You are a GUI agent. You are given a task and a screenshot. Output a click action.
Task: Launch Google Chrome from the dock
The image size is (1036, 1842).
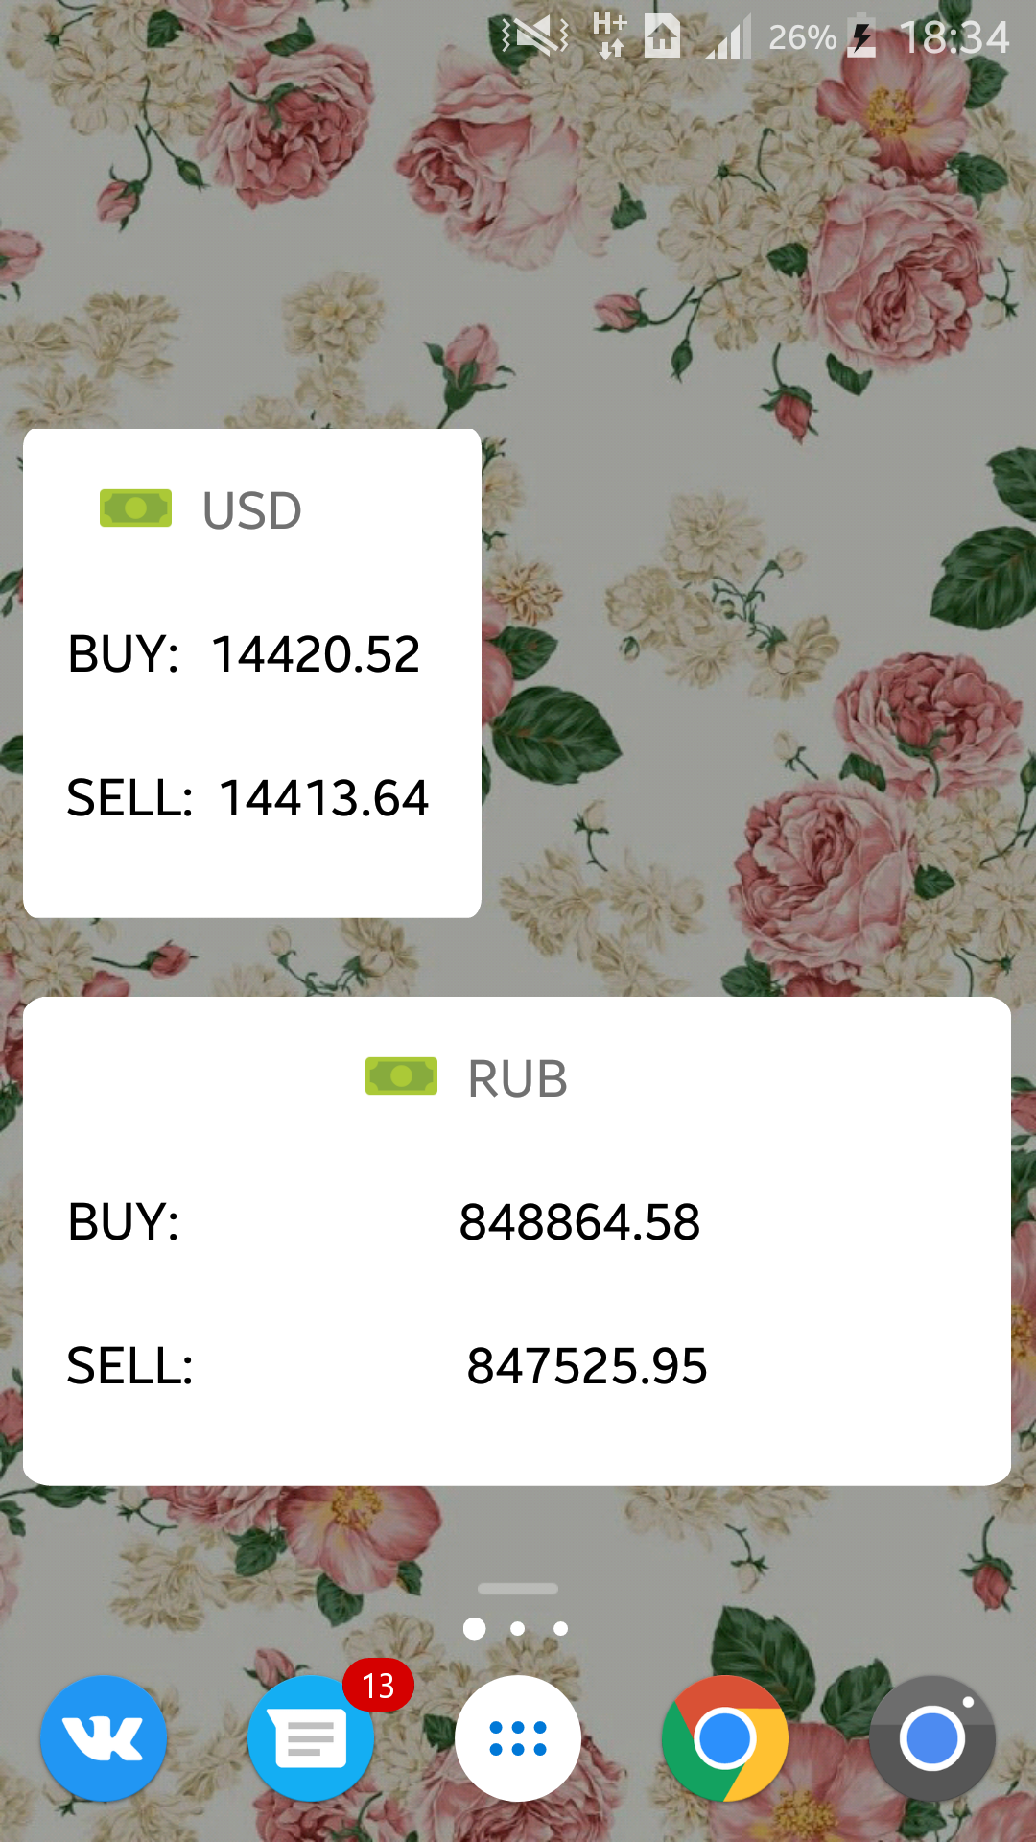pyautogui.click(x=725, y=1737)
